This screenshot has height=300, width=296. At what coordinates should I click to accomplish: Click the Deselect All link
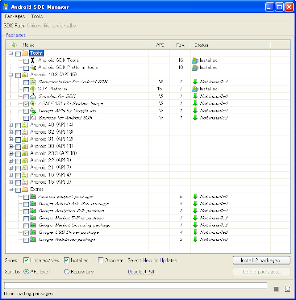tap(141, 272)
